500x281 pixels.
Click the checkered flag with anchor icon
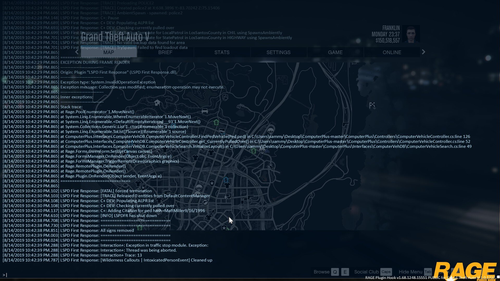tap(372, 106)
